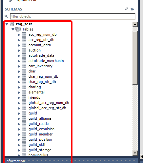The image size is (143, 163).
Task: Select the global_acc_reg_str_db table name
Action: [x=47, y=108]
